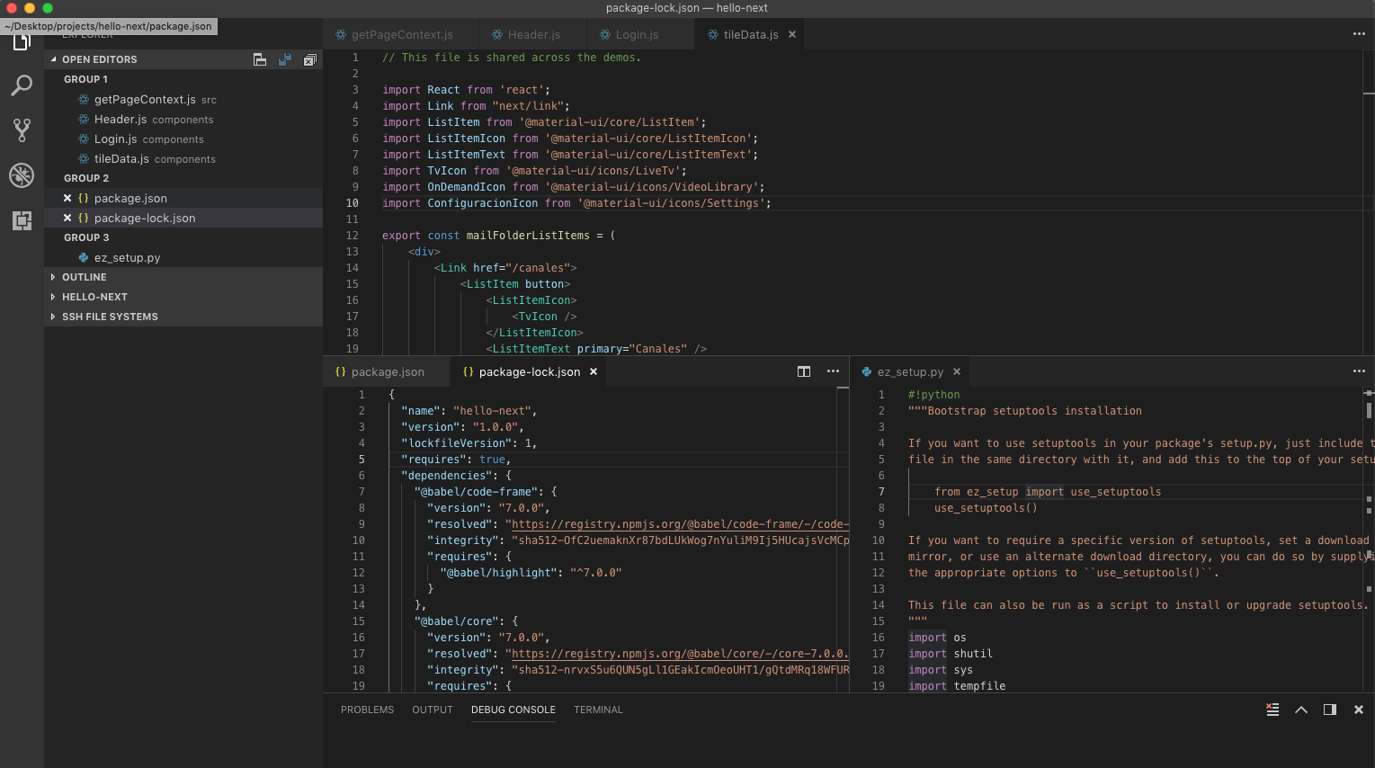Open More Actions menu of ez_setup.py group

point(1359,371)
